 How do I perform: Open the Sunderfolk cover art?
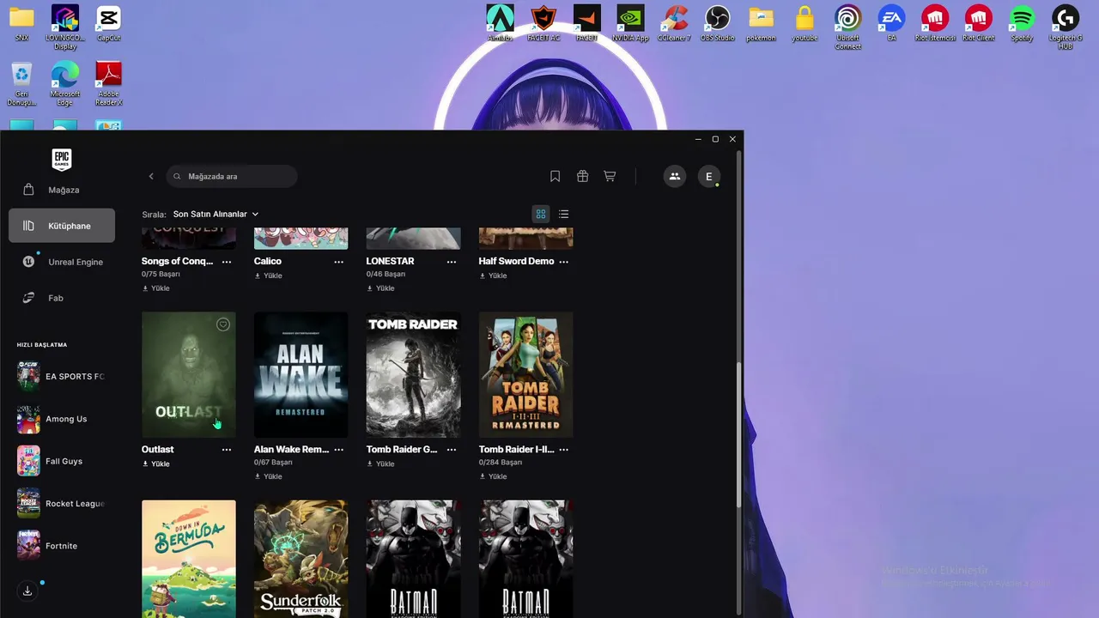click(x=301, y=559)
